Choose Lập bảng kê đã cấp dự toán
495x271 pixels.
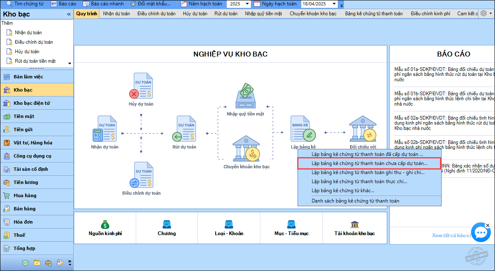pyautogui.click(x=369, y=154)
